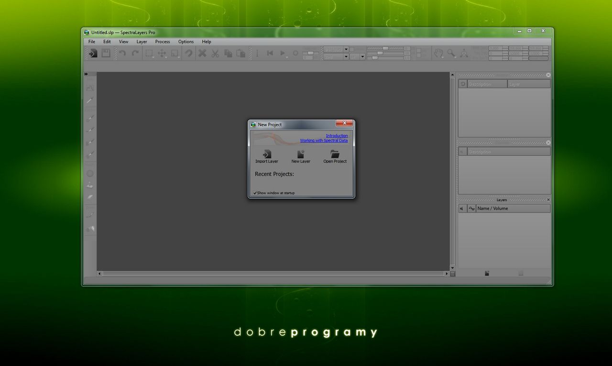
Task: Click the Save floppy disk icon
Action: tap(106, 53)
